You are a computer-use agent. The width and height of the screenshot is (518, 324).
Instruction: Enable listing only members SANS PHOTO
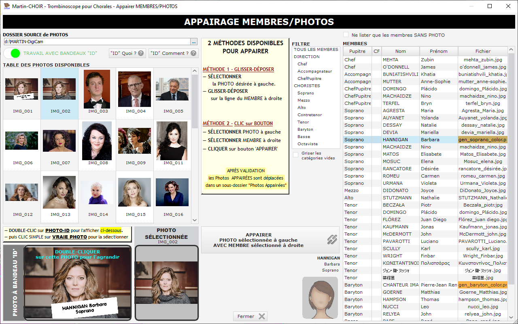coord(346,35)
